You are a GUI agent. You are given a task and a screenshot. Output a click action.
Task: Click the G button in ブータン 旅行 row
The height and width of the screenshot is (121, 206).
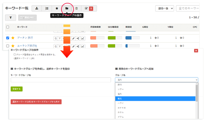tap(56, 39)
